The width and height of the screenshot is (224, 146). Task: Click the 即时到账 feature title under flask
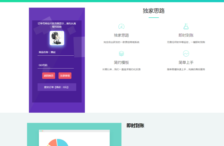click(x=186, y=35)
